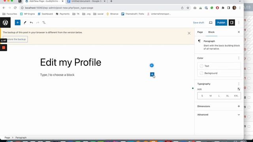The height and width of the screenshot is (142, 253).
Task: Choose font size XL
Action: 228,96
